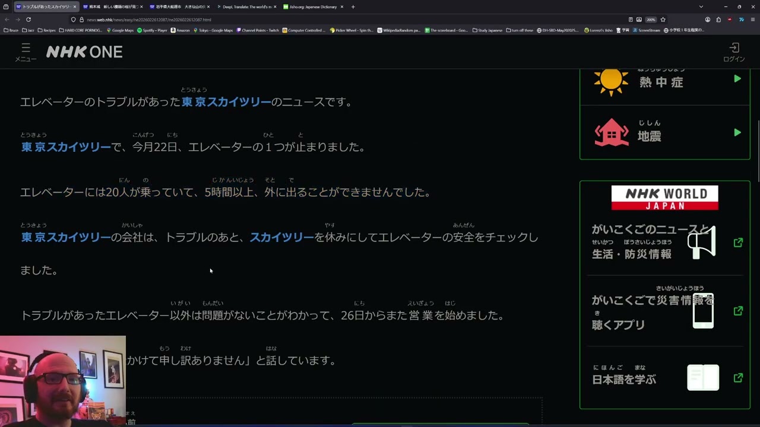Click the webcam overlay thumbnail

pos(63,381)
